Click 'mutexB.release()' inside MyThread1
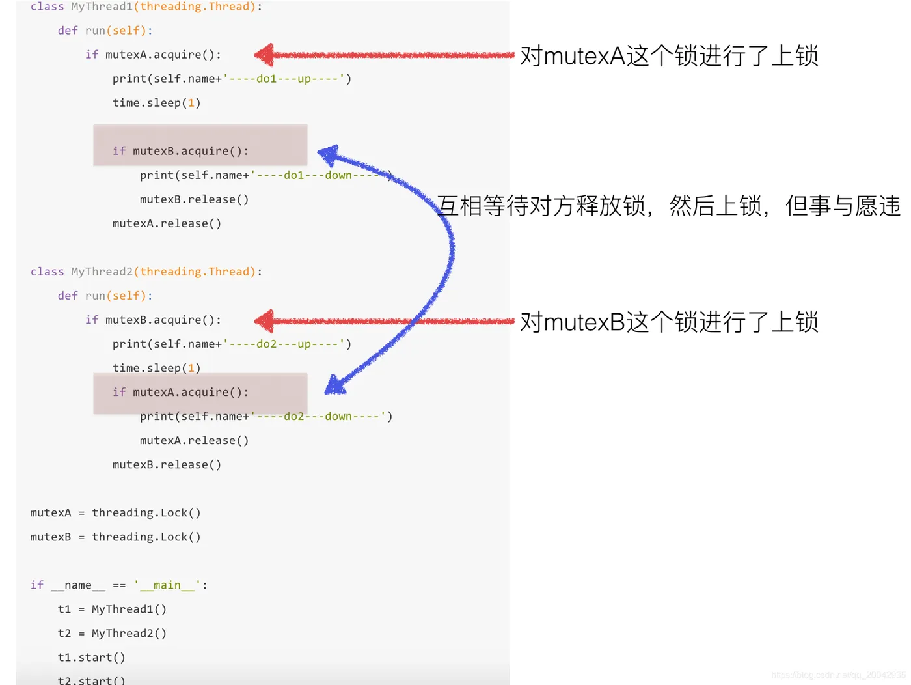The image size is (911, 685). coord(194,199)
